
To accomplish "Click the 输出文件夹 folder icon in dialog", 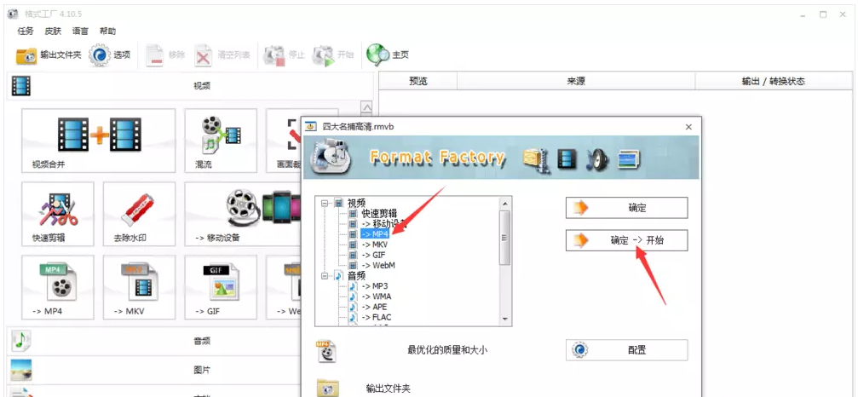I will [x=328, y=388].
